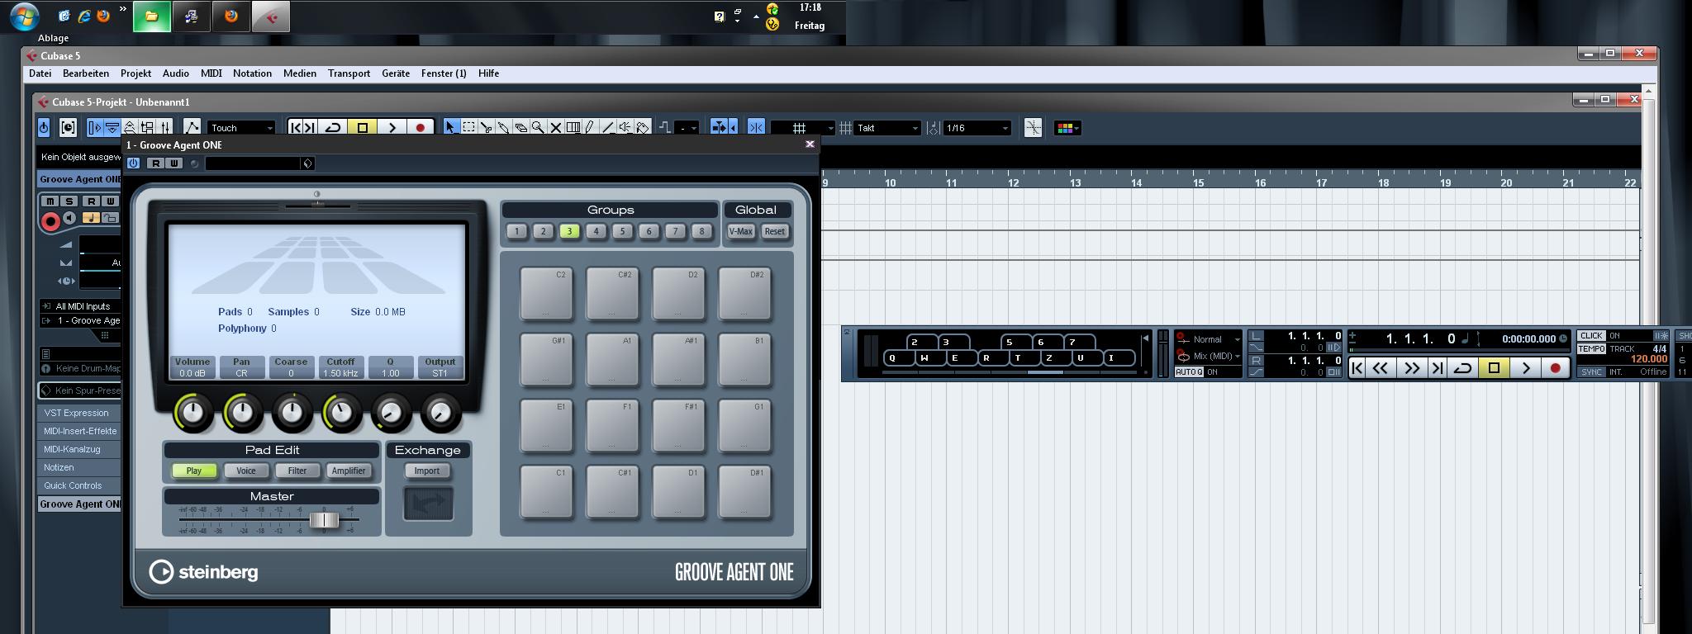Viewport: 1692px width, 634px height.
Task: Toggle Read automation R in plugin header
Action: (156, 163)
